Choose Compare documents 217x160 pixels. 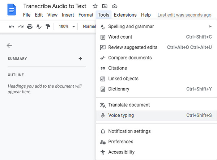click(x=156, y=58)
